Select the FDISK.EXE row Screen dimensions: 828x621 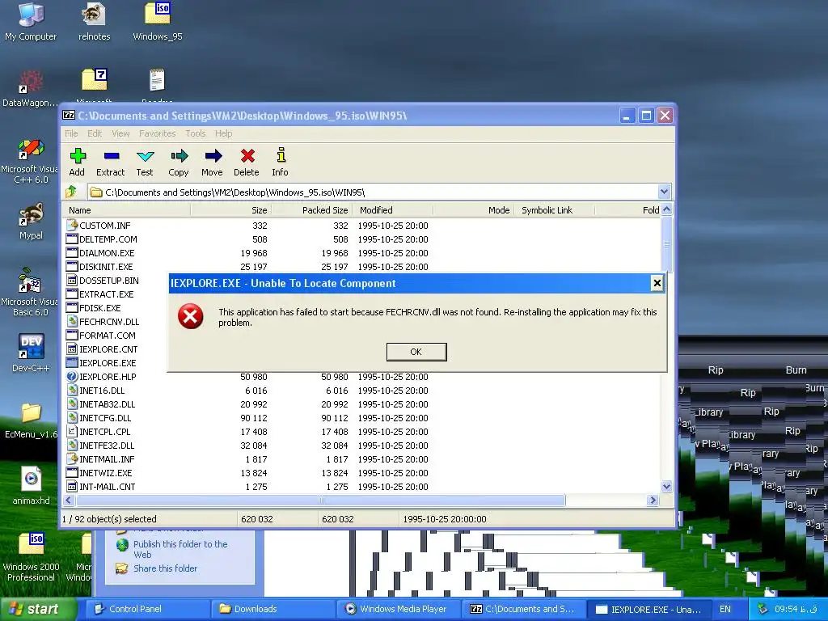[x=94, y=308]
